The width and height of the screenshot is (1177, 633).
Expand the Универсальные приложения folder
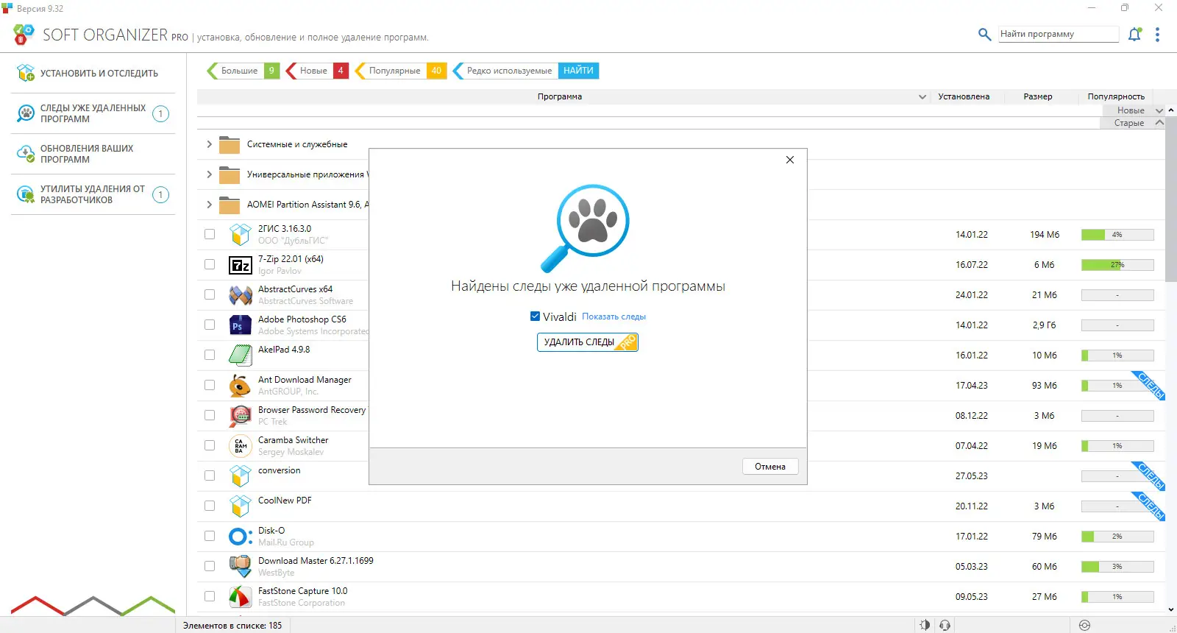click(210, 174)
